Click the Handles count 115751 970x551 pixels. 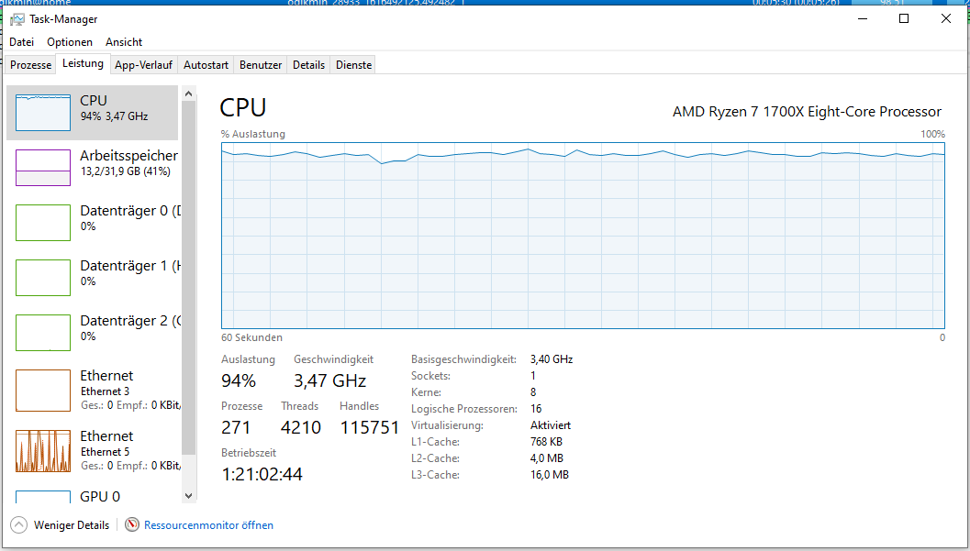click(x=369, y=427)
